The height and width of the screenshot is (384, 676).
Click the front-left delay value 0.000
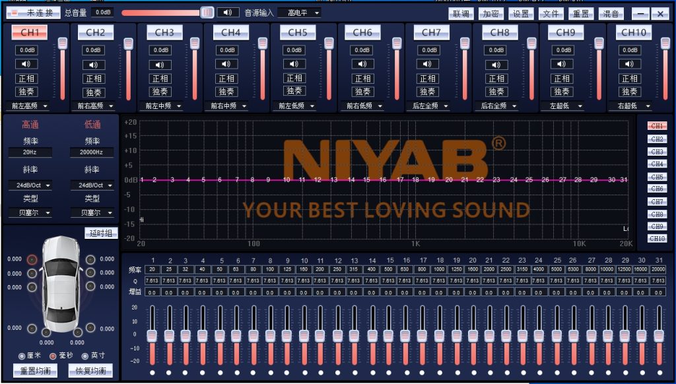(x=15, y=259)
